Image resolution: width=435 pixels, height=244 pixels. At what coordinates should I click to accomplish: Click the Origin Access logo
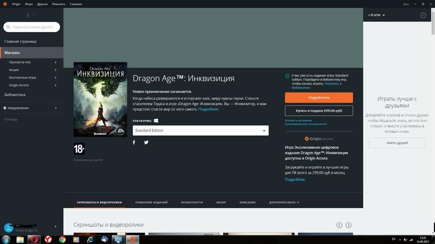pyautogui.click(x=319, y=139)
